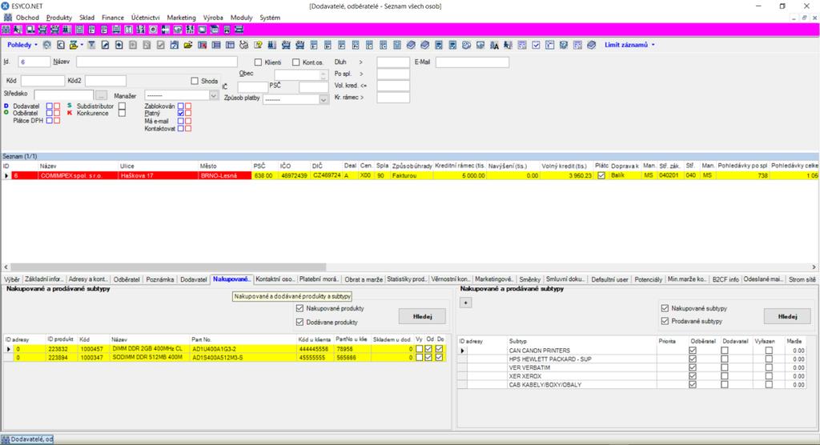Click the right arrow of the horizontal scrollbar
820x445 pixels.
coord(814,267)
